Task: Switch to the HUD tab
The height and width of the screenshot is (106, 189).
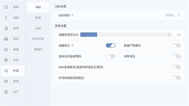Action: click(x=38, y=28)
